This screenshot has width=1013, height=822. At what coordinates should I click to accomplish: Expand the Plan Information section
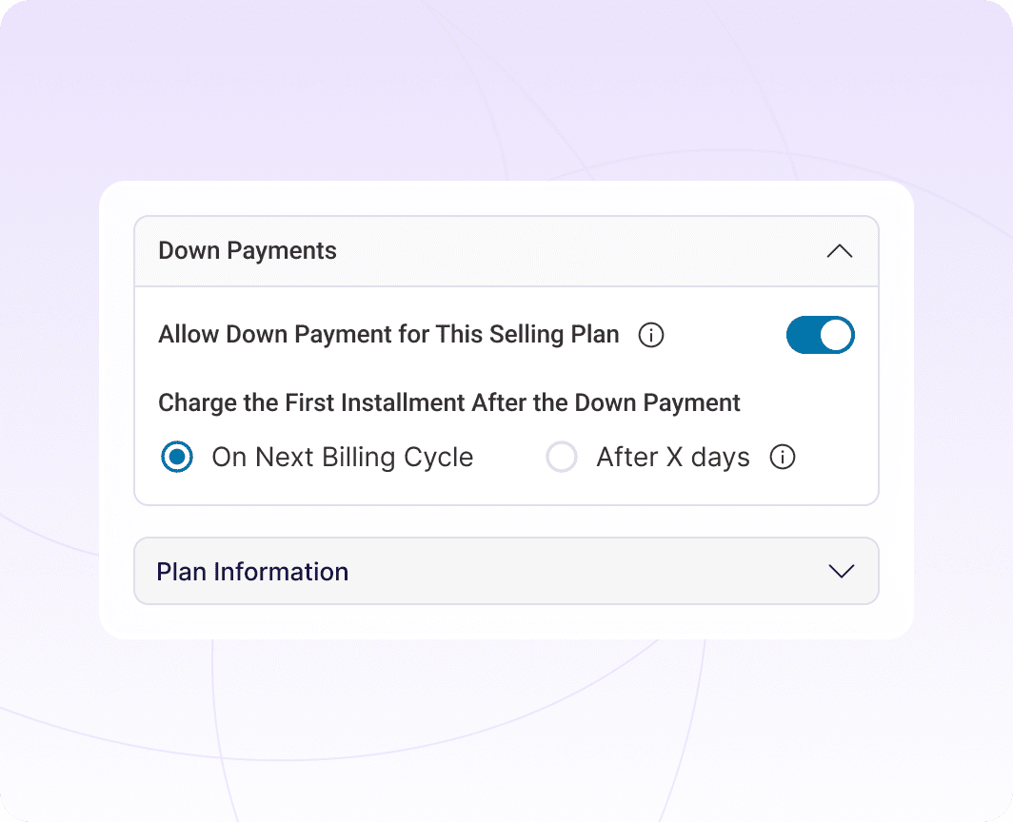click(x=506, y=572)
